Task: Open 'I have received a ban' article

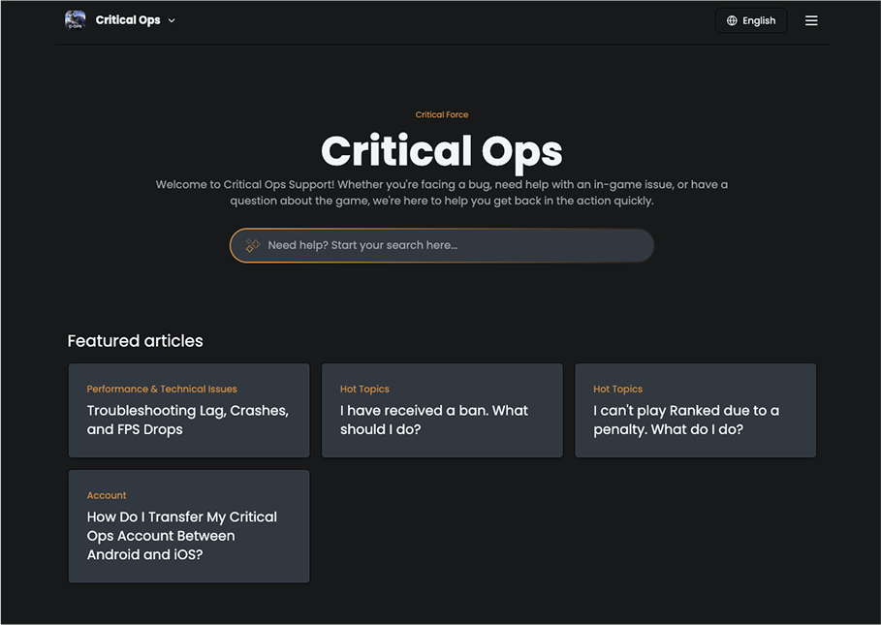Action: point(434,420)
